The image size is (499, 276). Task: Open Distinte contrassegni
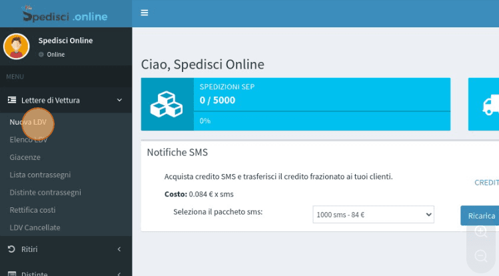coord(45,192)
